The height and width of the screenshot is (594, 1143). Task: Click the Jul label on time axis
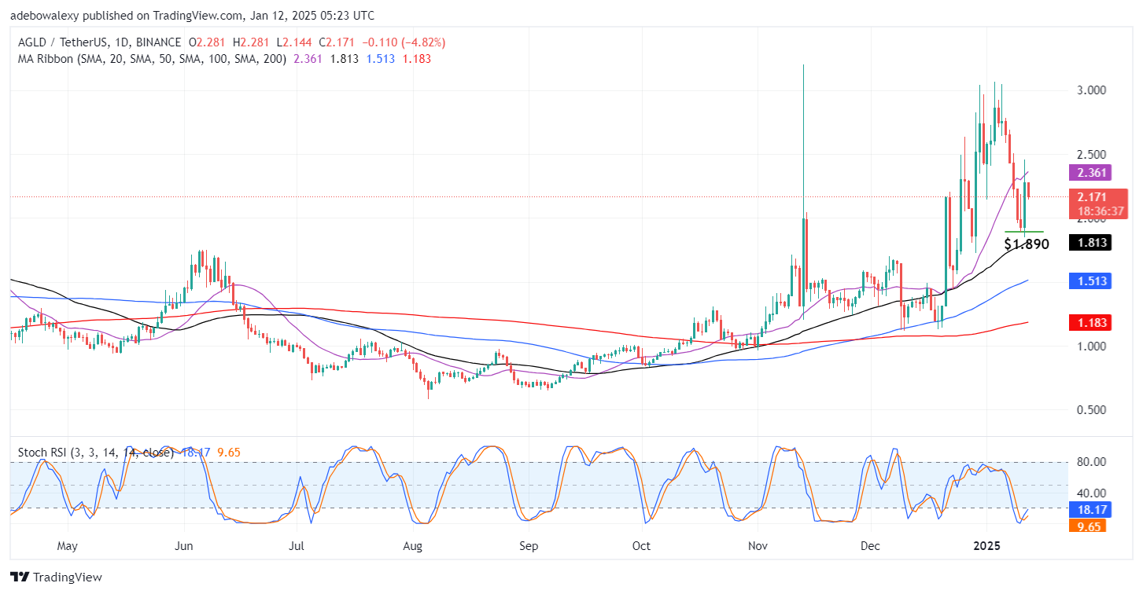(297, 545)
